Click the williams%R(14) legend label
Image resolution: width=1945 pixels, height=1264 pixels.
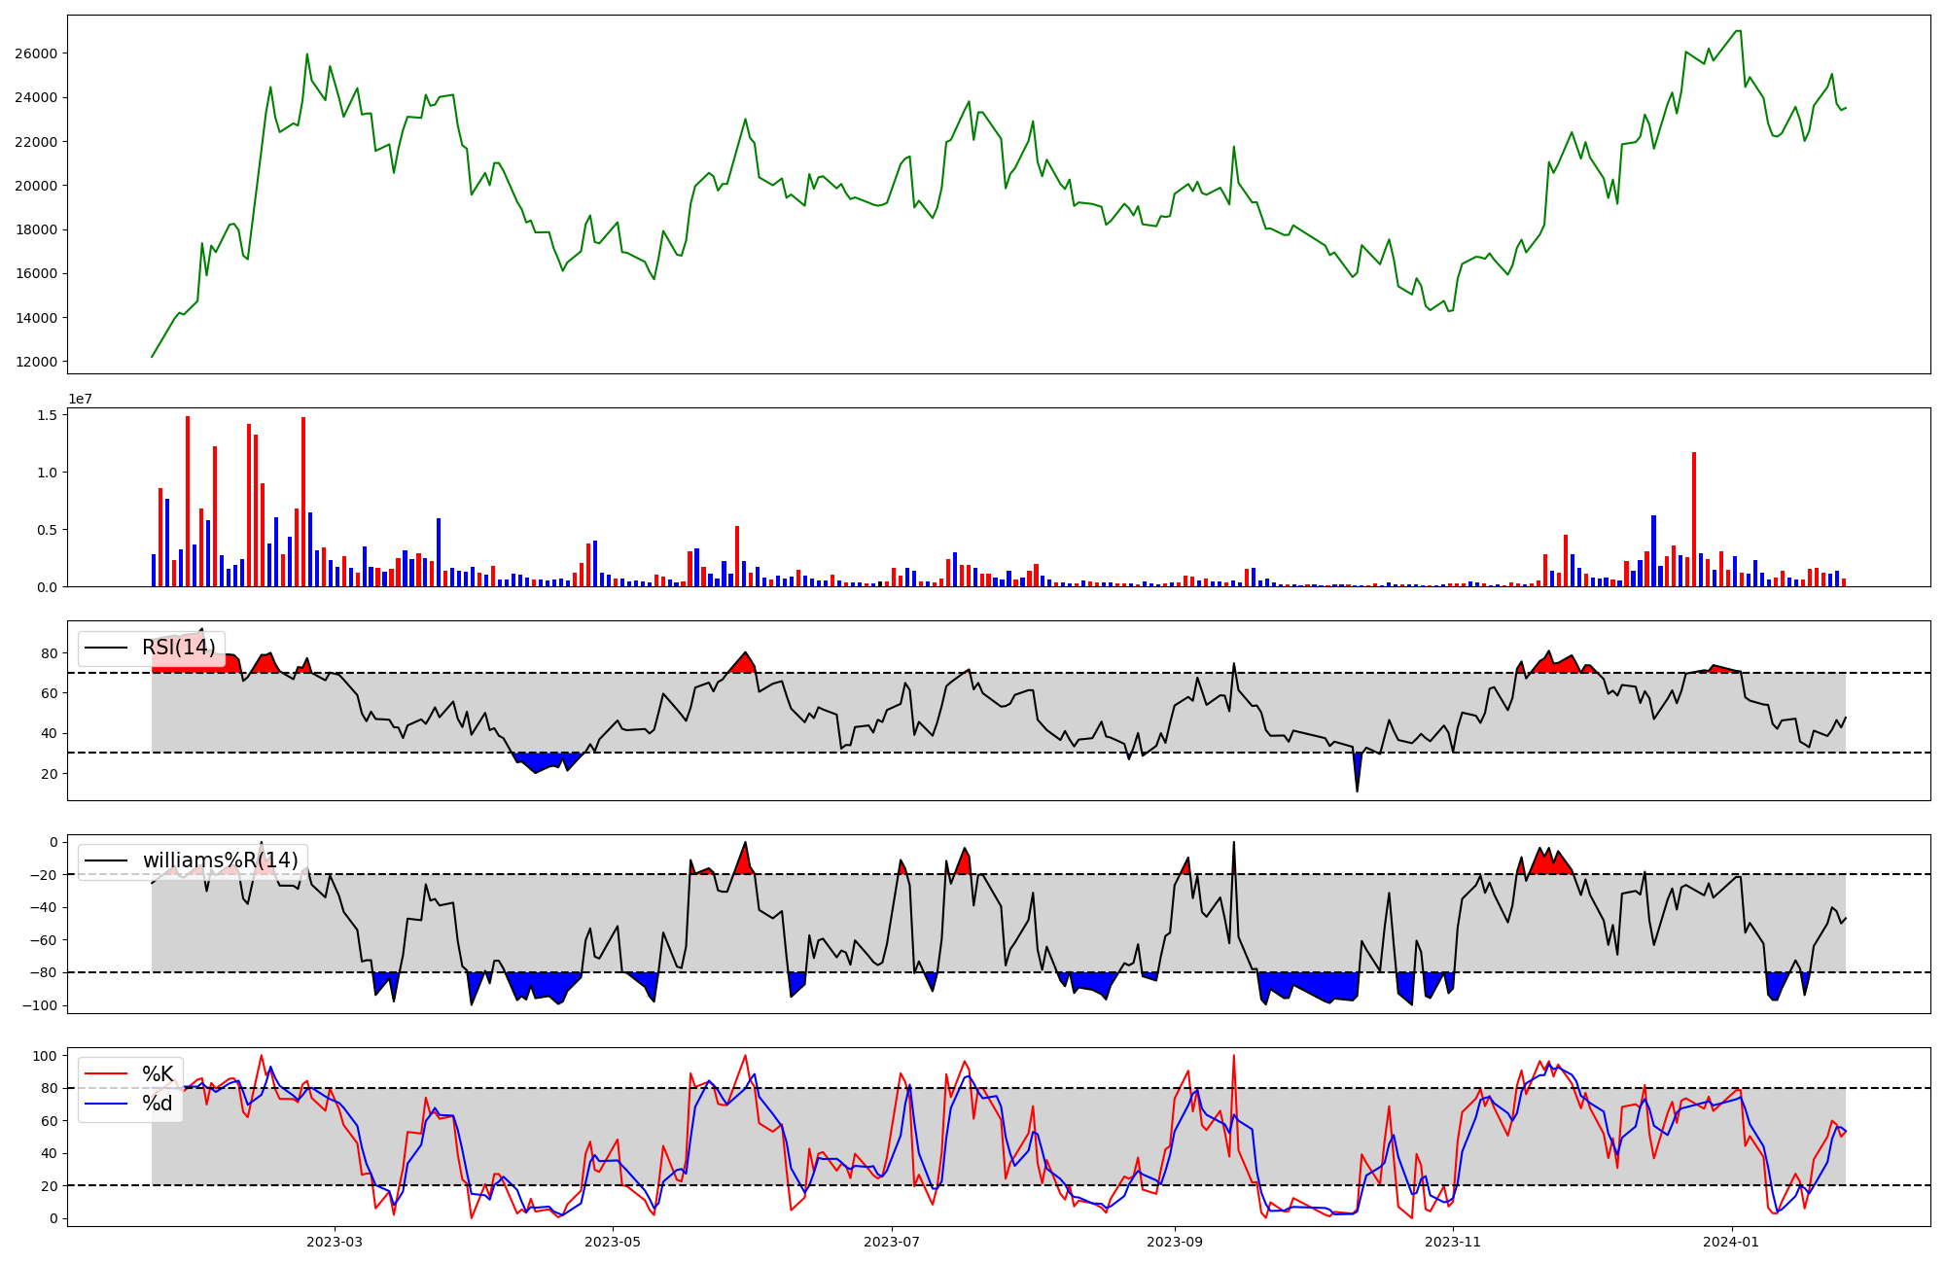[x=221, y=860]
